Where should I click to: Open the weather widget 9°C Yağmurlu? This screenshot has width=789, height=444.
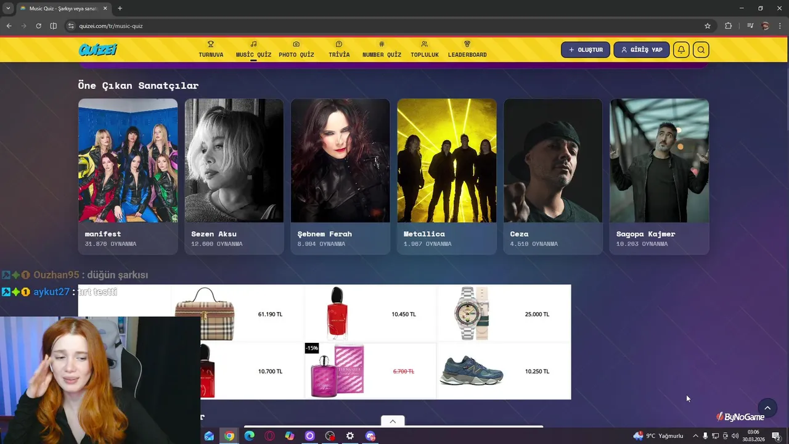click(x=658, y=436)
